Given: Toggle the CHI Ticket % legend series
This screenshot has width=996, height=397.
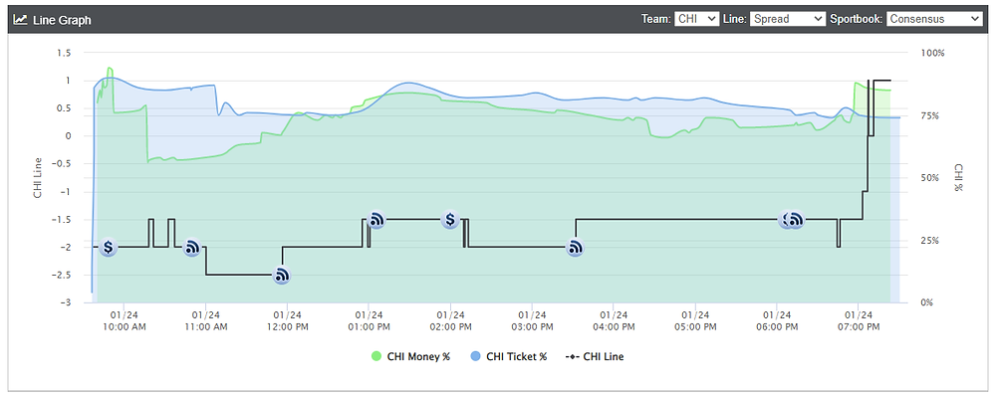Looking at the screenshot, I should [x=509, y=356].
